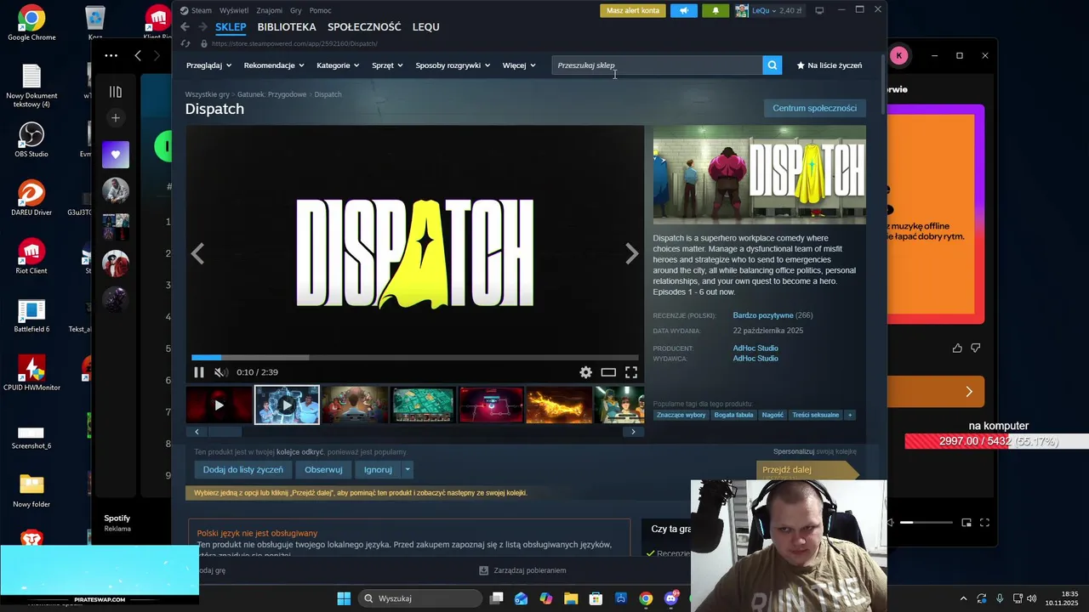The width and height of the screenshot is (1089, 612).
Task: Select the fiery orange screenshot thumbnail
Action: coord(559,405)
